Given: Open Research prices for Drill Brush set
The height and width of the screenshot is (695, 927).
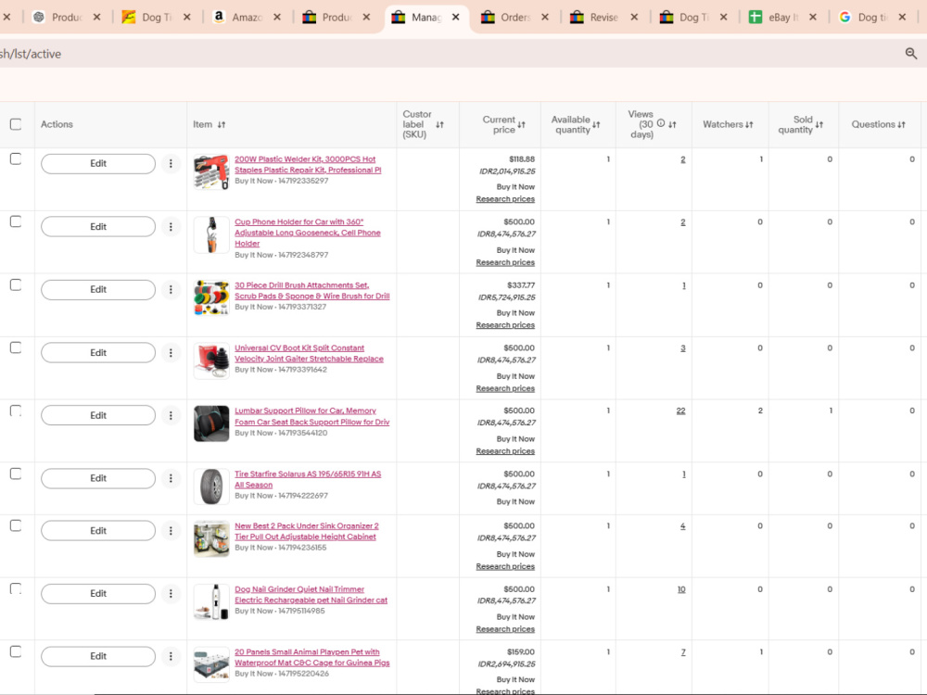Looking at the screenshot, I should click(505, 325).
